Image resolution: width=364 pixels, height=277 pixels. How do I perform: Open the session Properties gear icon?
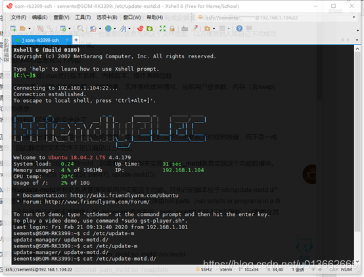tap(63, 28)
